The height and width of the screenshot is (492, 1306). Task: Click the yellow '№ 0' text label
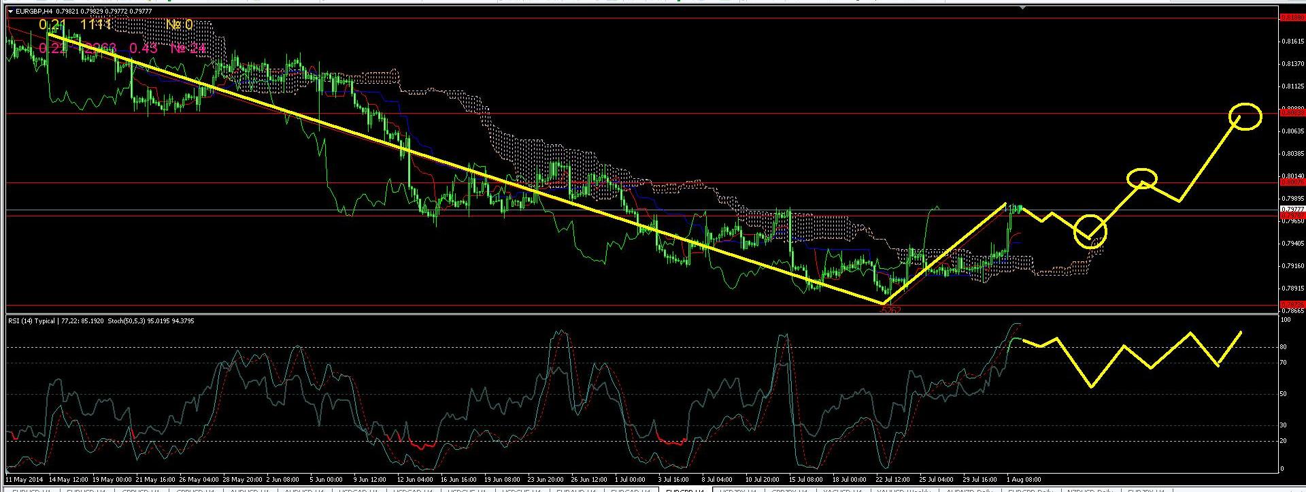point(180,25)
